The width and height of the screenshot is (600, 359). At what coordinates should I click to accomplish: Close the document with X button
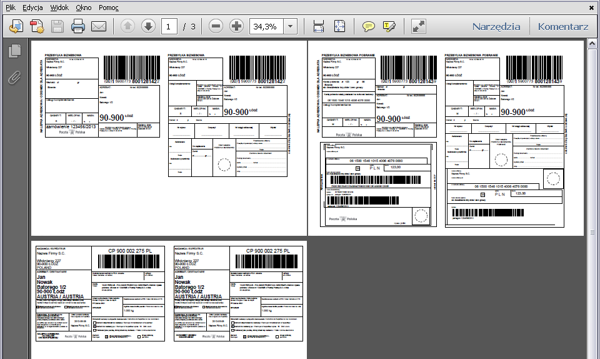coord(592,8)
